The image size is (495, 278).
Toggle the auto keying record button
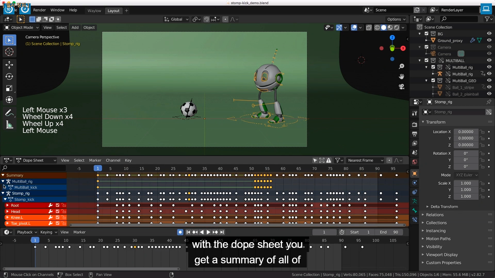(180, 232)
